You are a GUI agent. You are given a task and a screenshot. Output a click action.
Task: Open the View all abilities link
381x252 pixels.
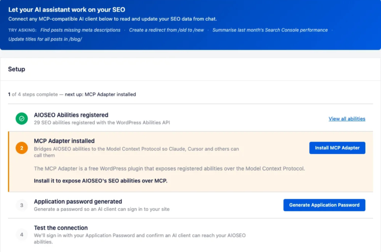[x=347, y=119]
